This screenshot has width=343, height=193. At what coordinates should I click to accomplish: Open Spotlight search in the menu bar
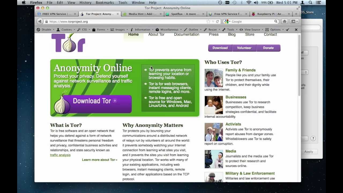pos(311,3)
